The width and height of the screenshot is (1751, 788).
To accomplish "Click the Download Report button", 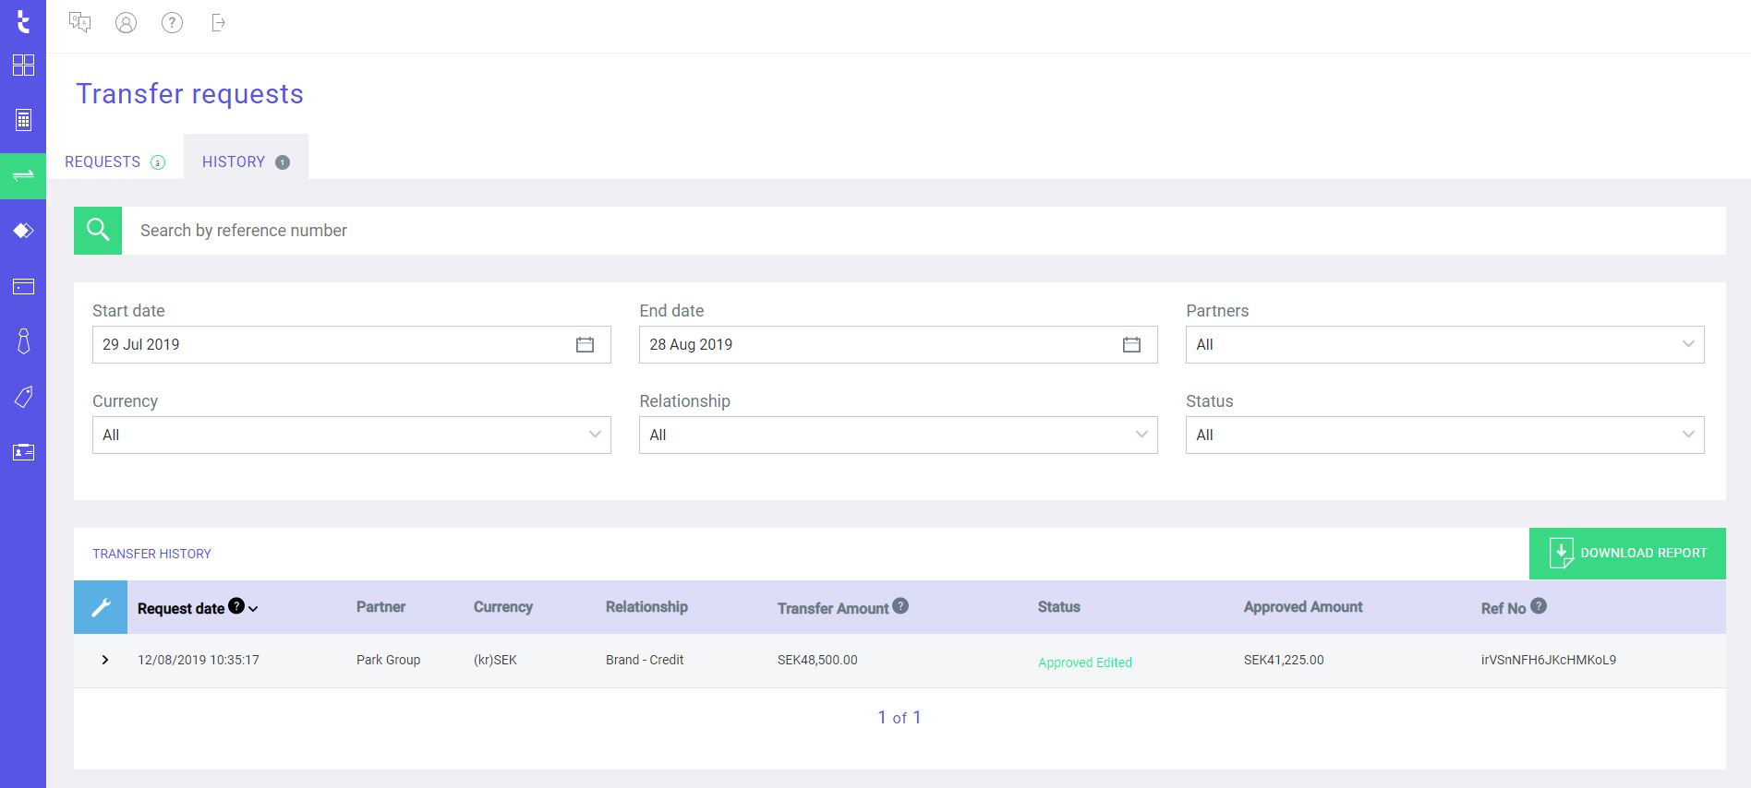I will tap(1627, 554).
